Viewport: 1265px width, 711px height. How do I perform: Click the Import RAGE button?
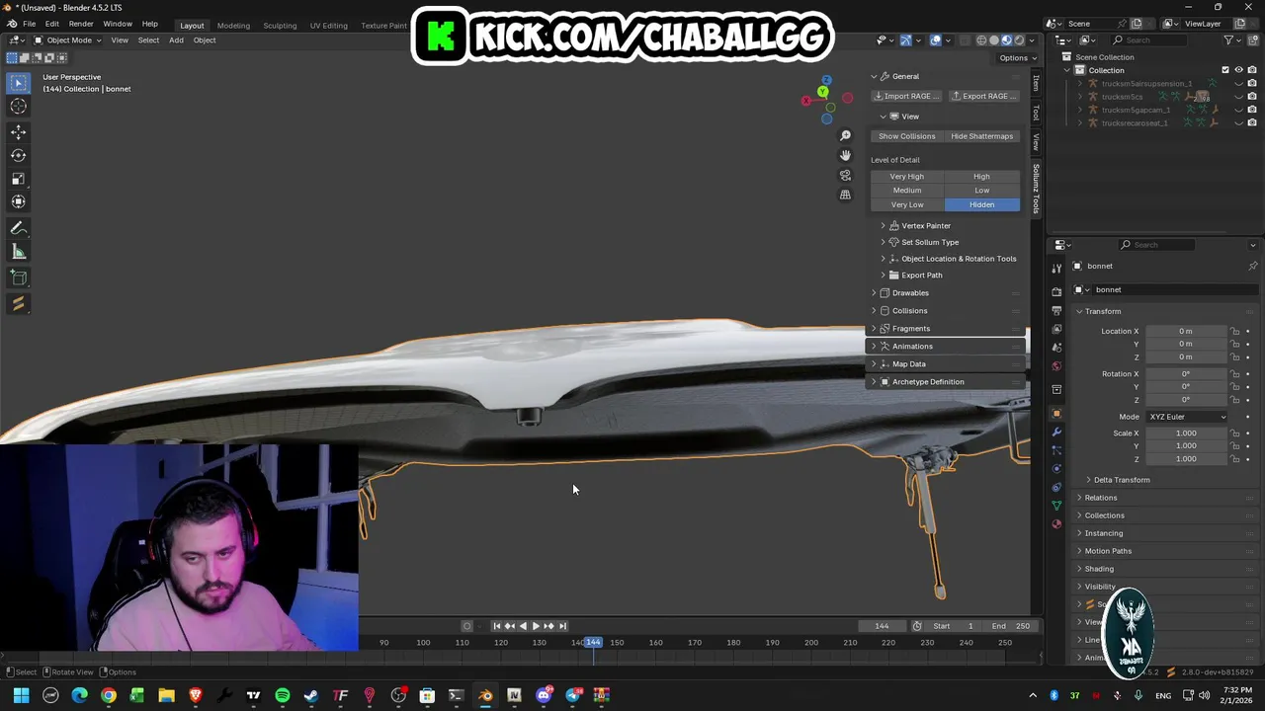tap(906, 96)
